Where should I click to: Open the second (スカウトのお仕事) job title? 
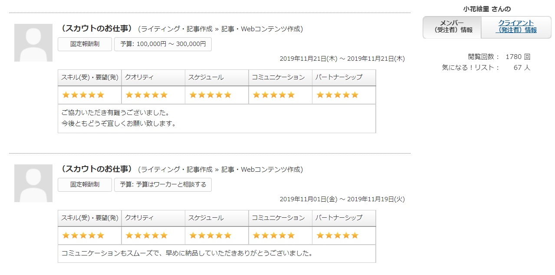click(x=96, y=169)
